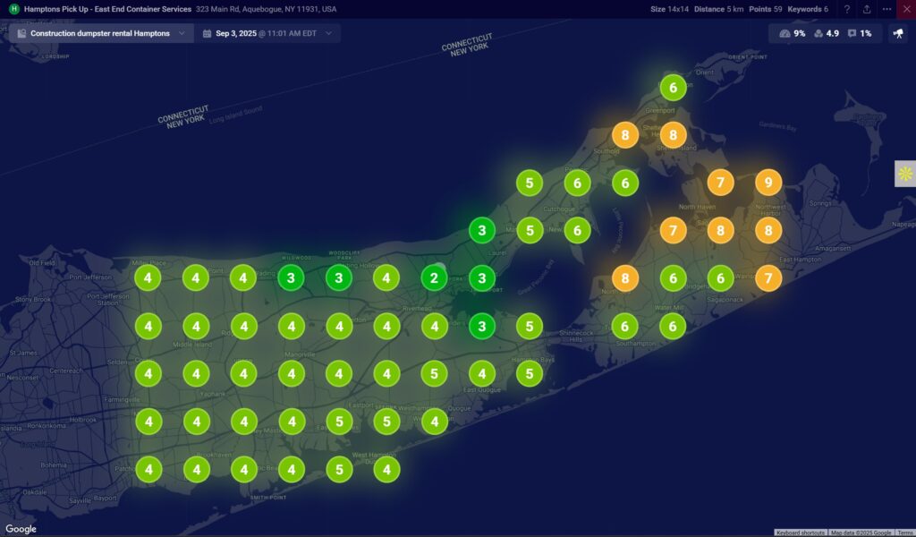Screen dimensions: 916x537
Task: Click the chevron arrow on the keyword selector
Action: coord(182,33)
